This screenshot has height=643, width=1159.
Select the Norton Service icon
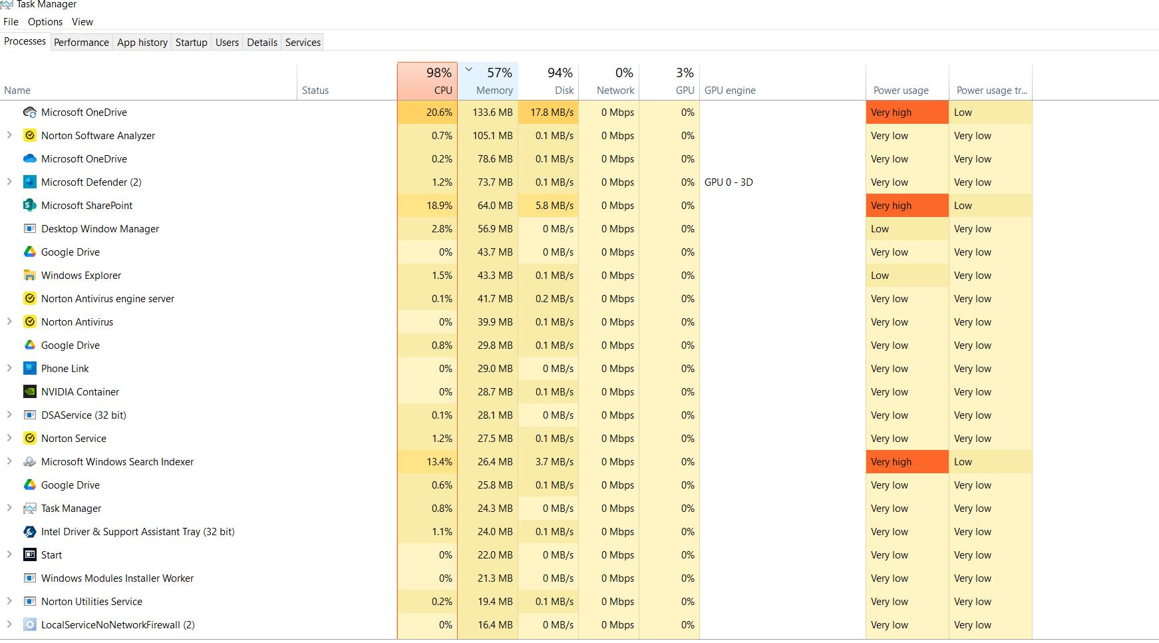(x=30, y=438)
